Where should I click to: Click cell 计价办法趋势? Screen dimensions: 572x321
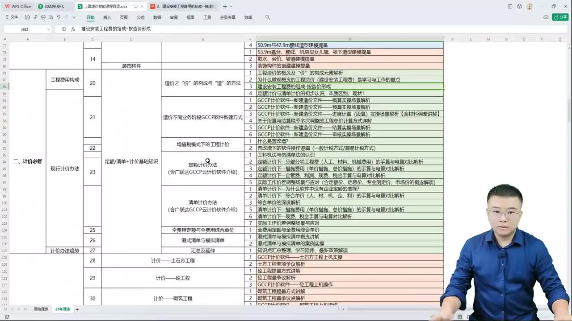tap(65, 251)
